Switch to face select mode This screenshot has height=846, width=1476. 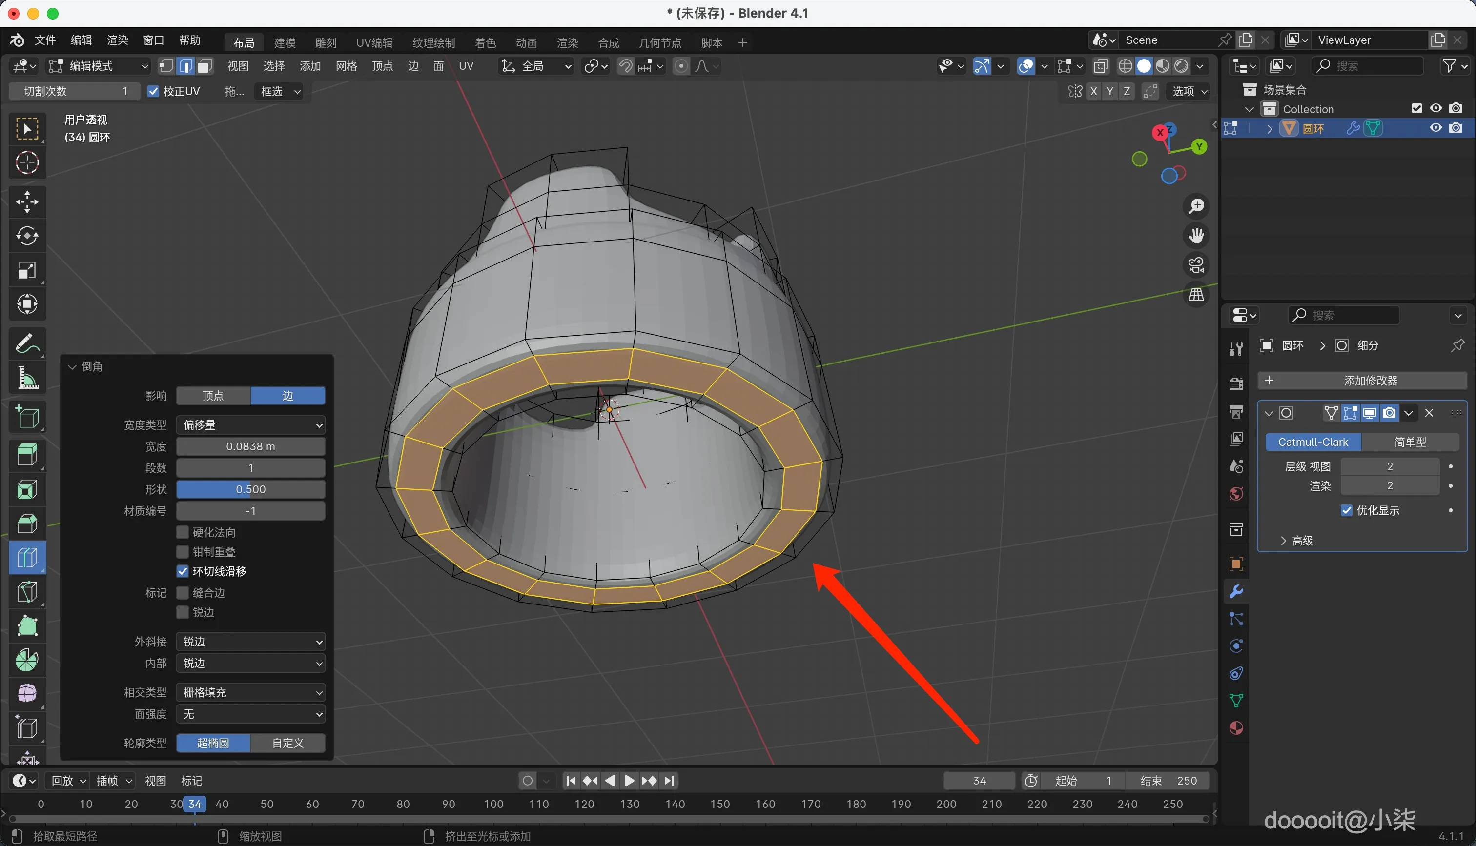[x=205, y=66]
